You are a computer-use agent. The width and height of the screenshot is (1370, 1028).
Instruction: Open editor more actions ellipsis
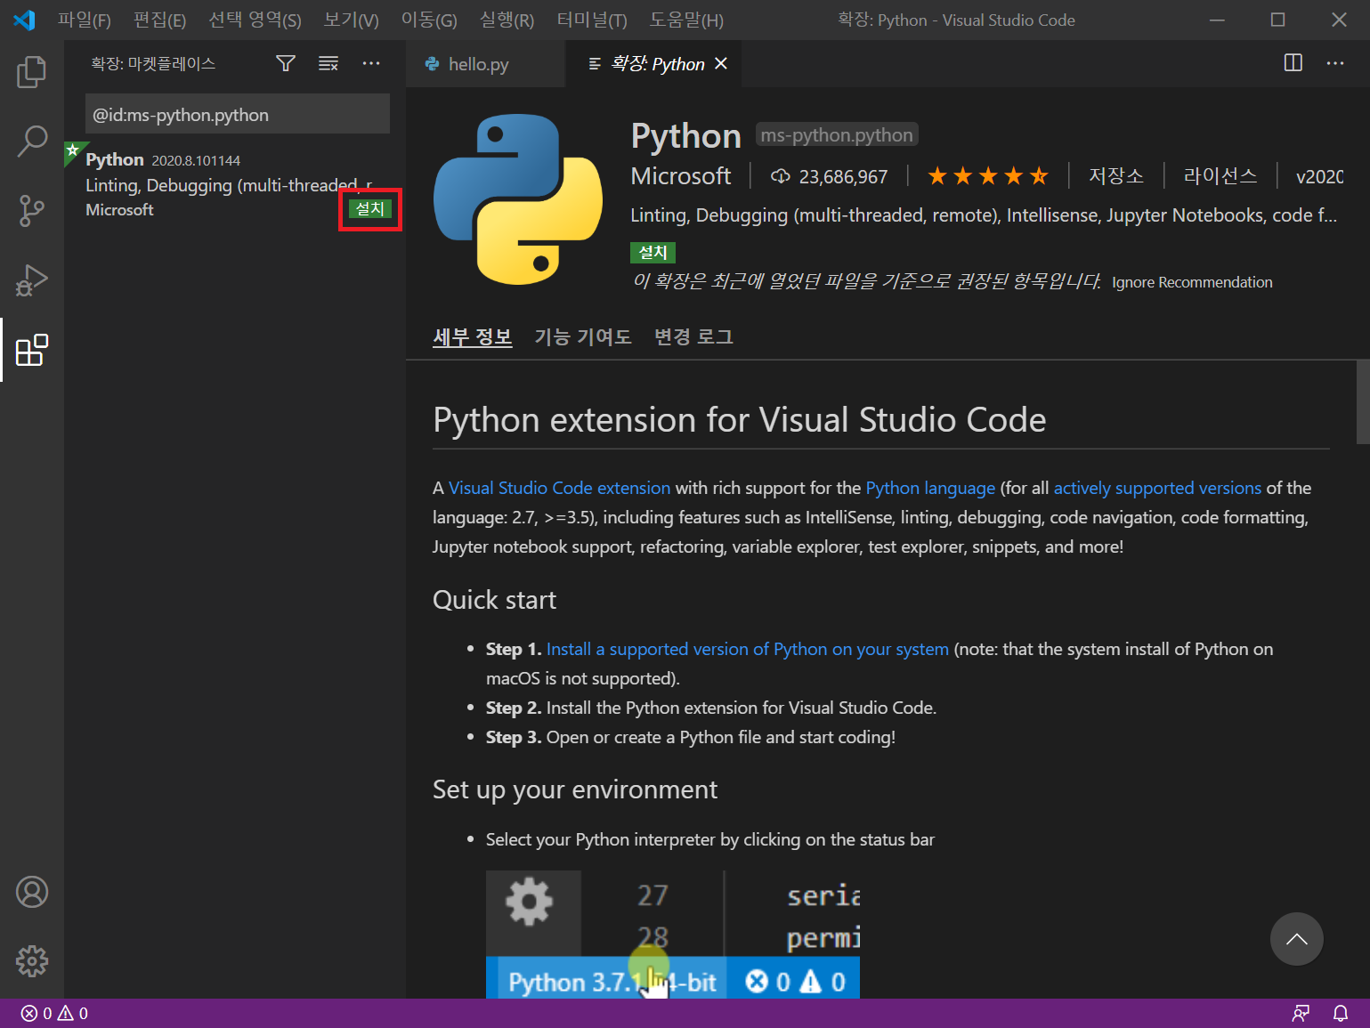[1335, 63]
